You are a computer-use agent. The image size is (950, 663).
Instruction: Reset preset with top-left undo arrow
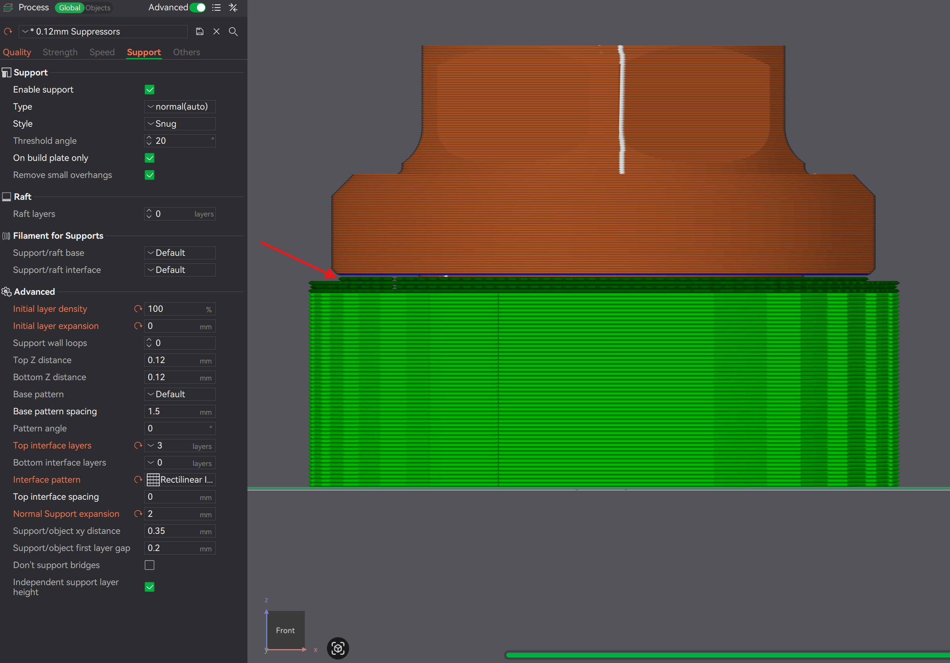click(8, 31)
